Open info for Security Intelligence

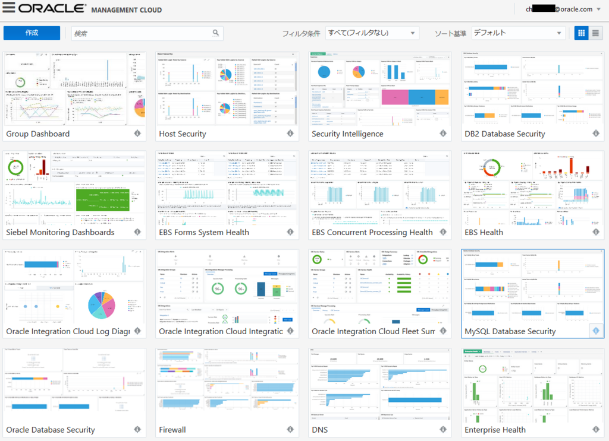click(x=443, y=134)
